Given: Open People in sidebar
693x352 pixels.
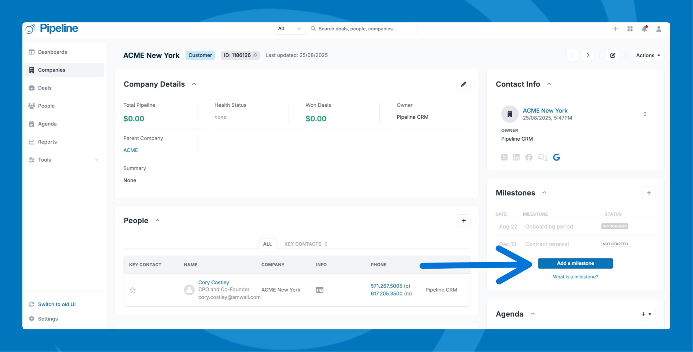Looking at the screenshot, I should tap(64, 106).
